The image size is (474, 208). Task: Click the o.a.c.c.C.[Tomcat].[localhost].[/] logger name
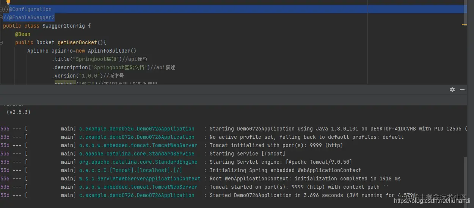pos(130,170)
